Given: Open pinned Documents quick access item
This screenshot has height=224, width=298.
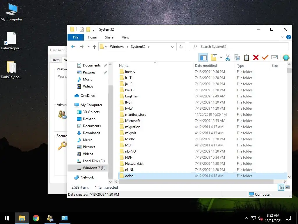Looking at the screenshot, I should (89, 65).
